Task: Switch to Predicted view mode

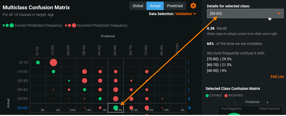Action: pyautogui.click(x=175, y=6)
